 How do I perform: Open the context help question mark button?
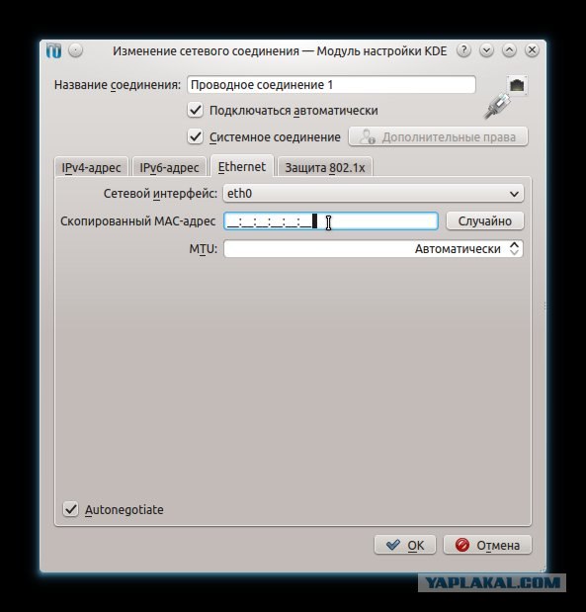tap(463, 50)
